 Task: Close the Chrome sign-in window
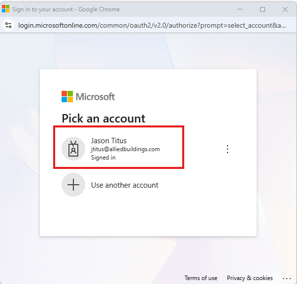tap(285, 9)
